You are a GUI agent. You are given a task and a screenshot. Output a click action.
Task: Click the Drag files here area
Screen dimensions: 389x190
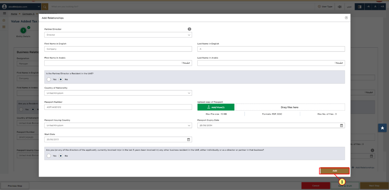pos(290,107)
